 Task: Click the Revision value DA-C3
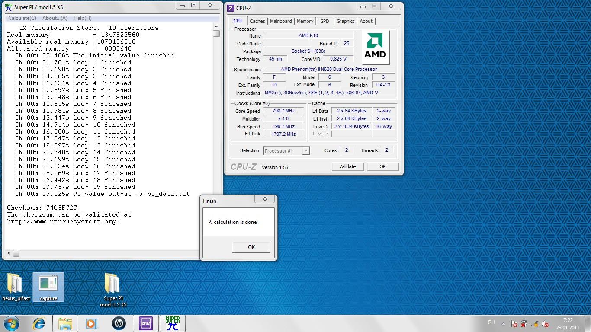click(383, 85)
